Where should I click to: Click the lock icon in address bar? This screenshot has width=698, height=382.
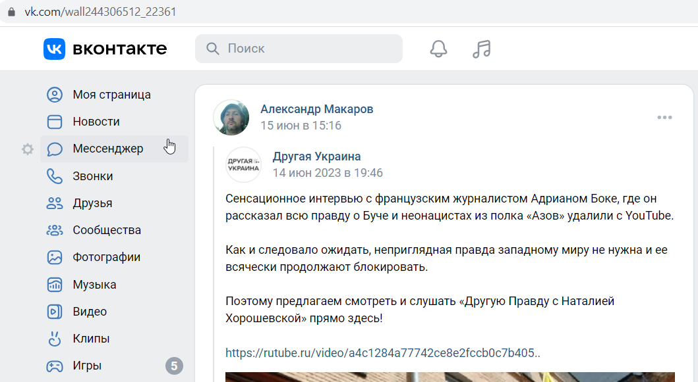tap(12, 12)
